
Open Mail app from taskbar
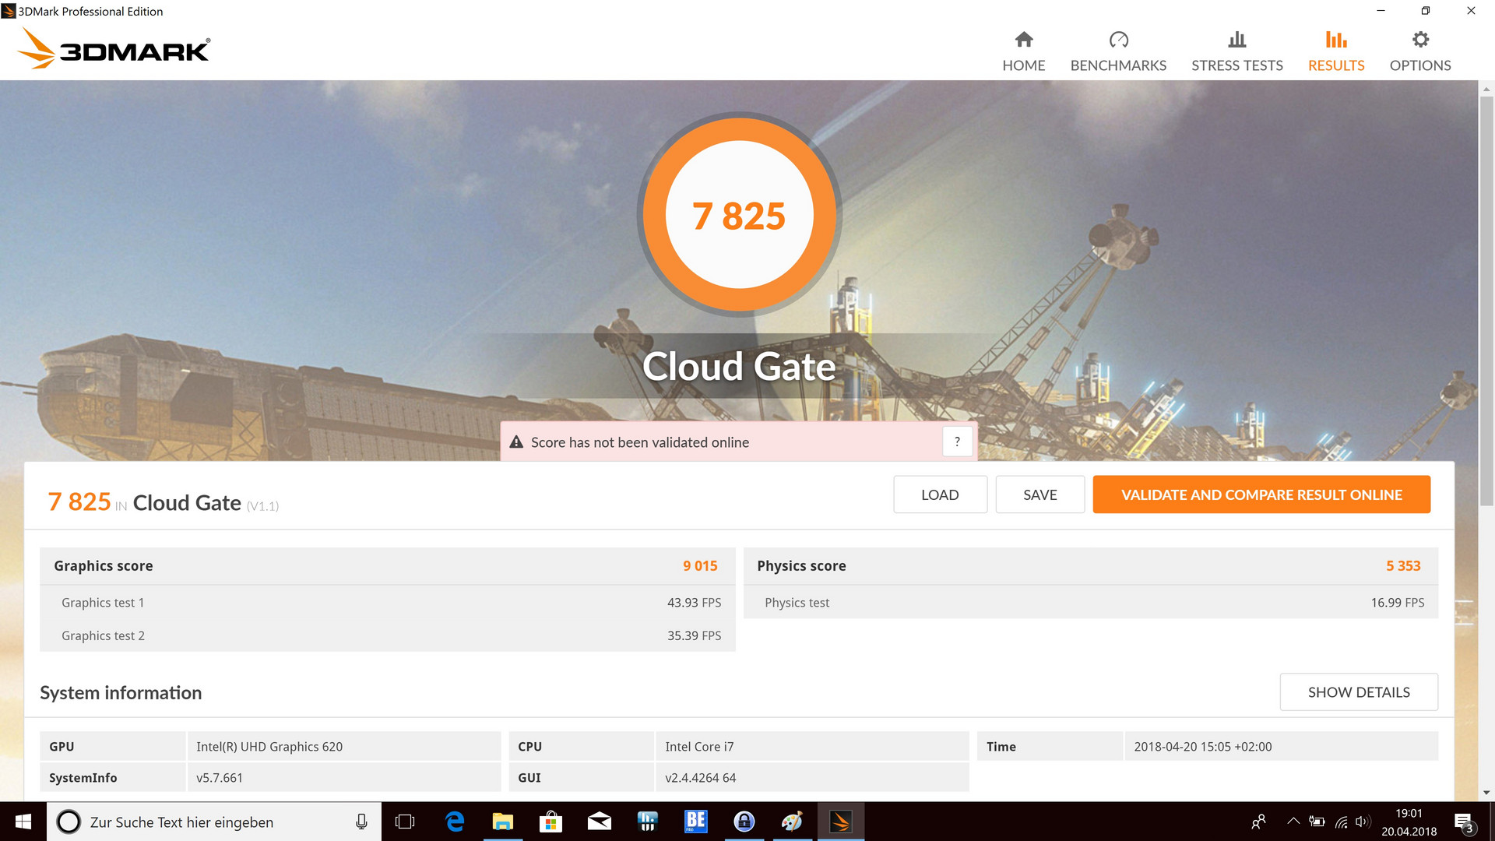pos(599,822)
